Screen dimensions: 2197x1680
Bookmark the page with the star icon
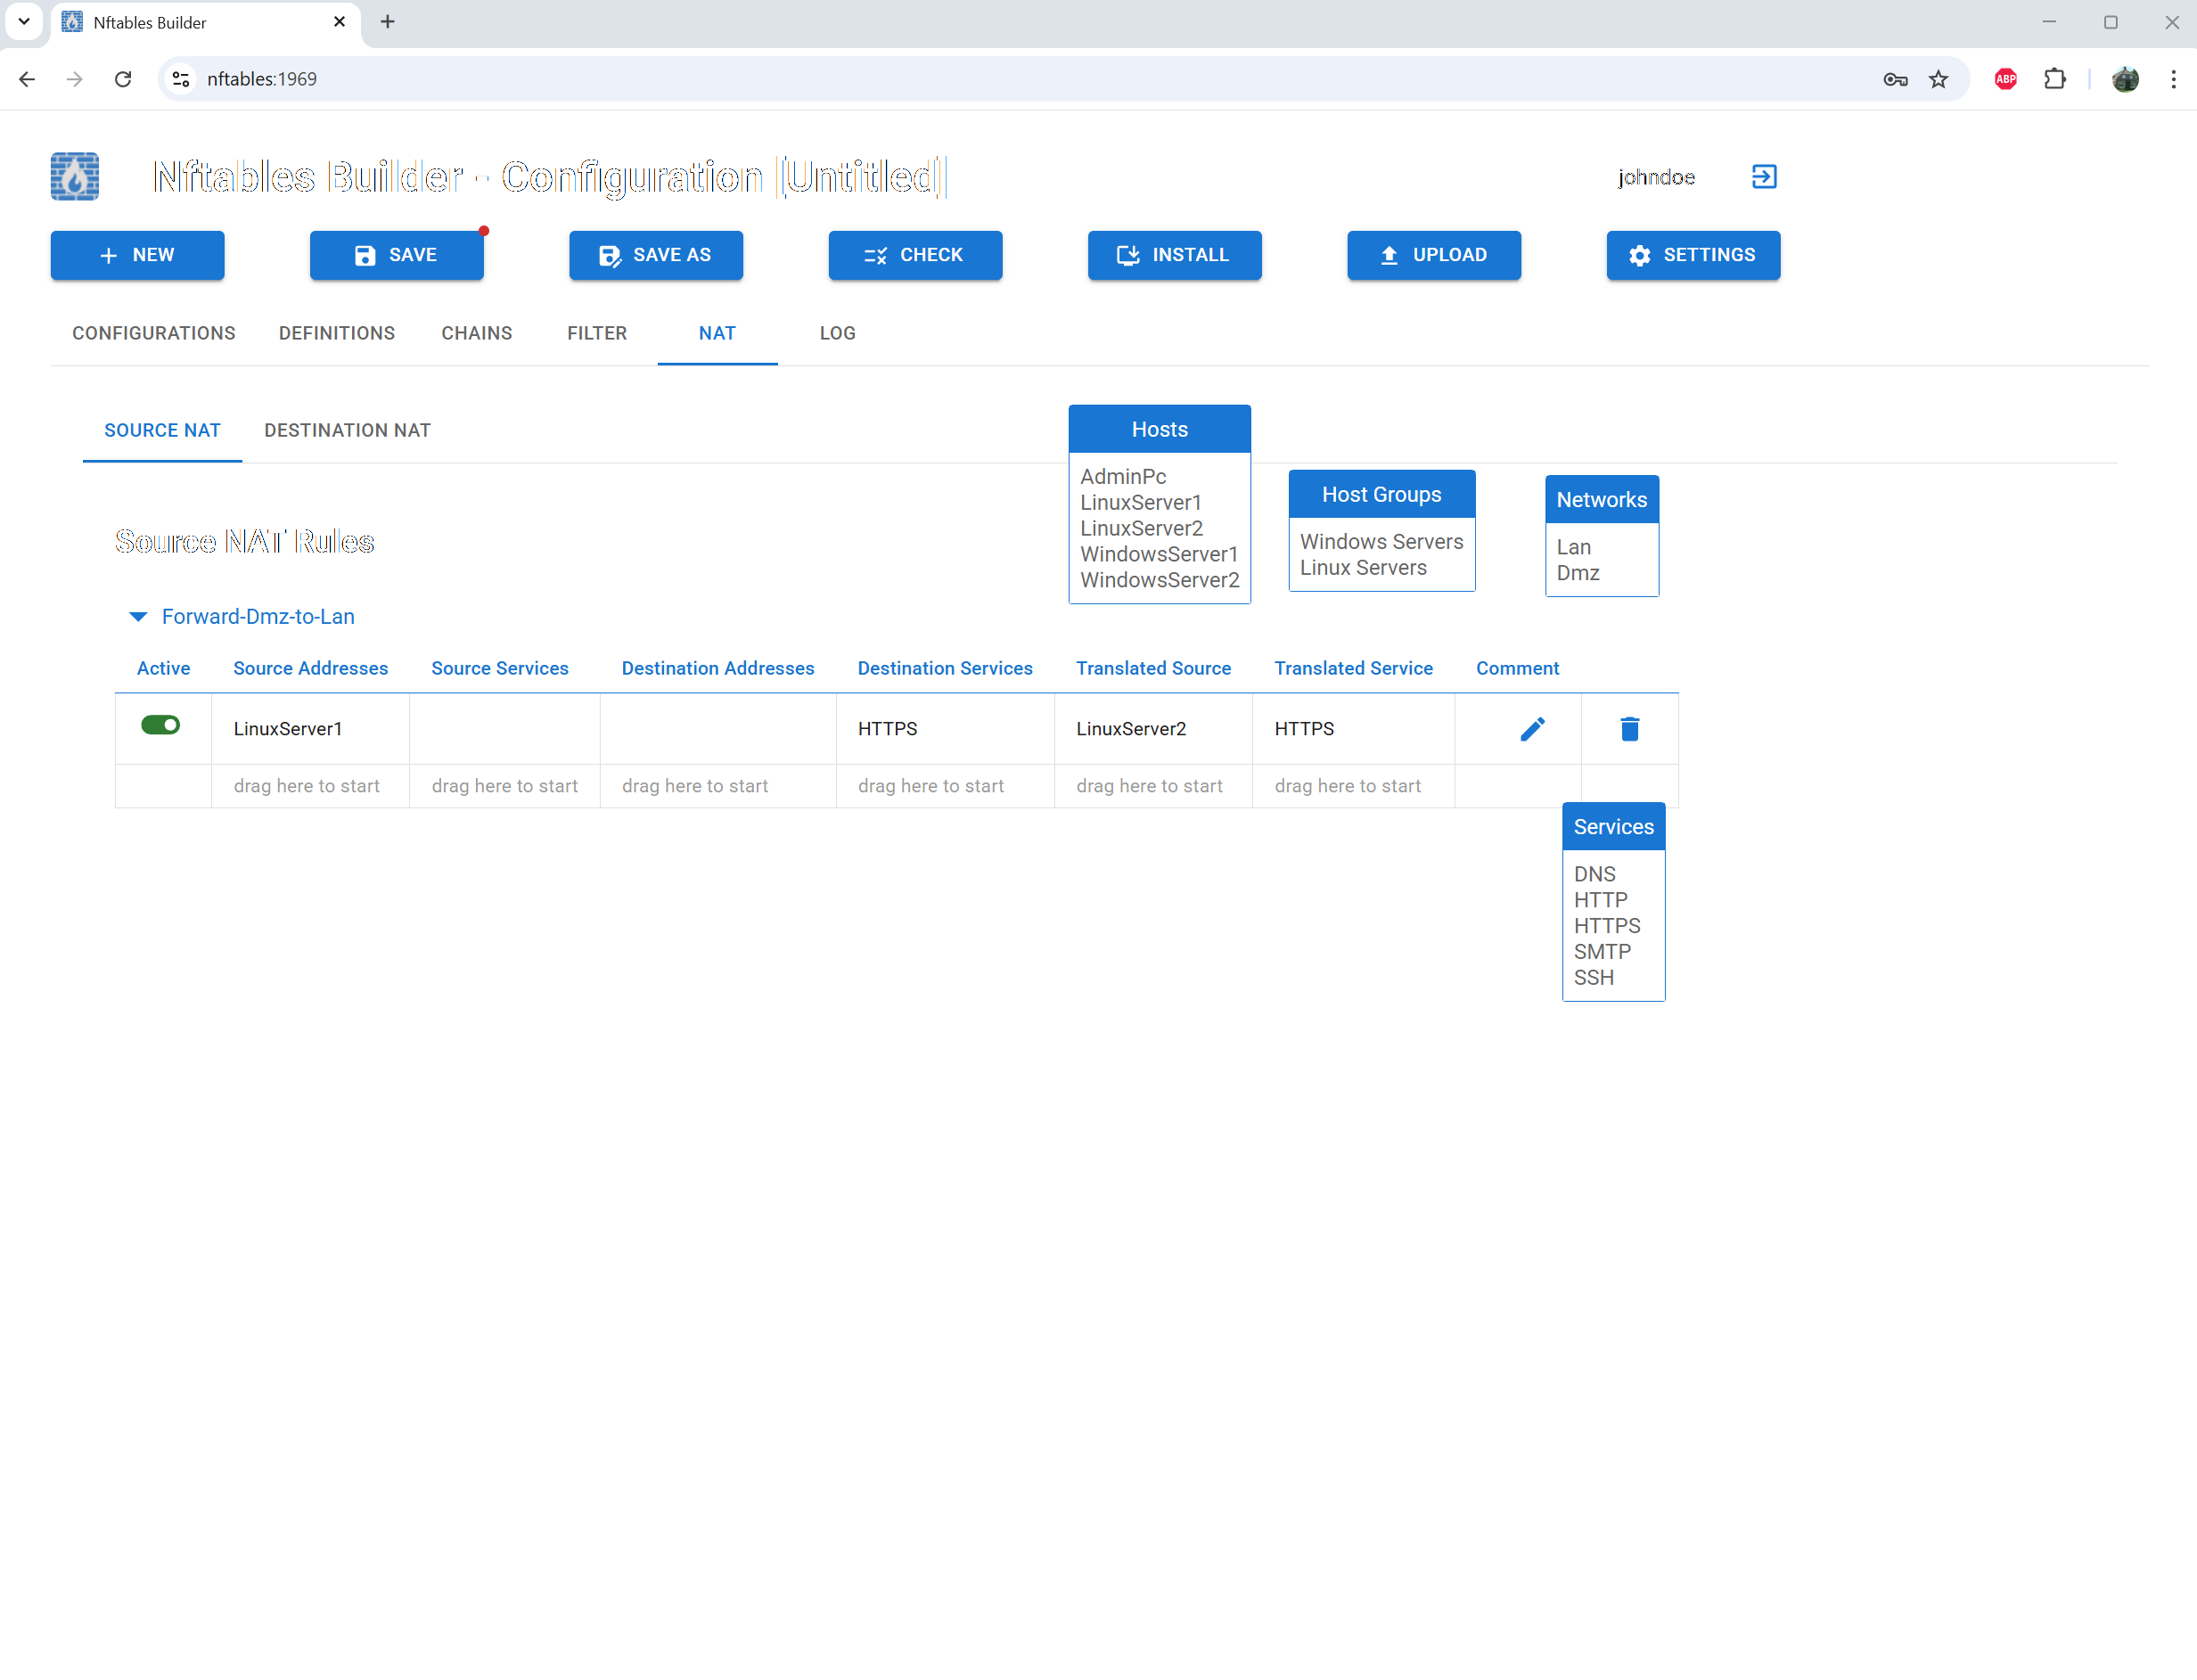(1938, 79)
